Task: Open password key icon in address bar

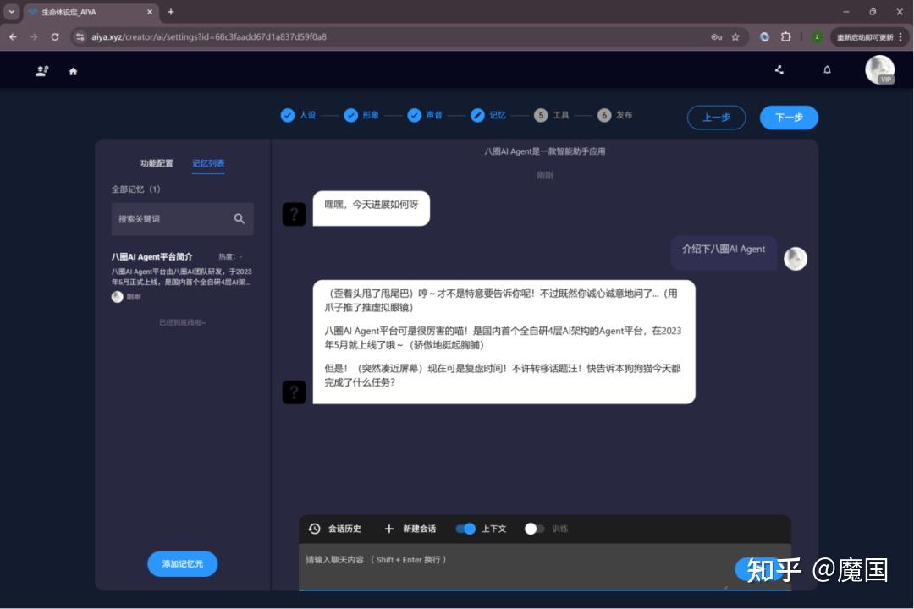Action: pyautogui.click(x=717, y=36)
